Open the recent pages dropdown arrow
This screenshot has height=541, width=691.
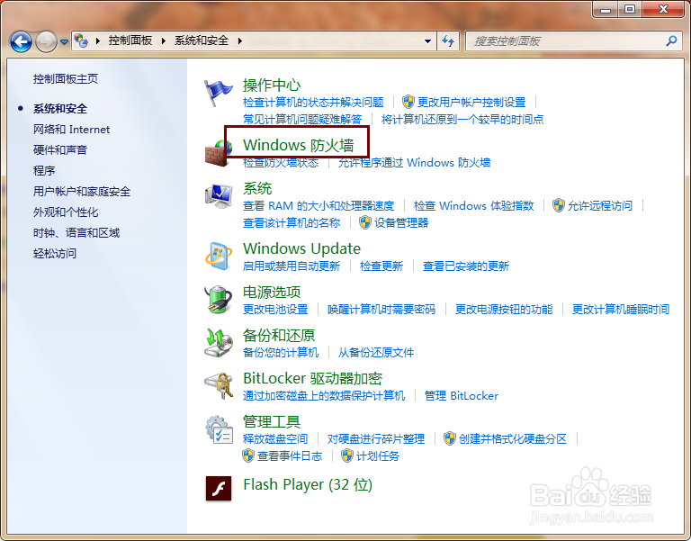click(x=65, y=42)
